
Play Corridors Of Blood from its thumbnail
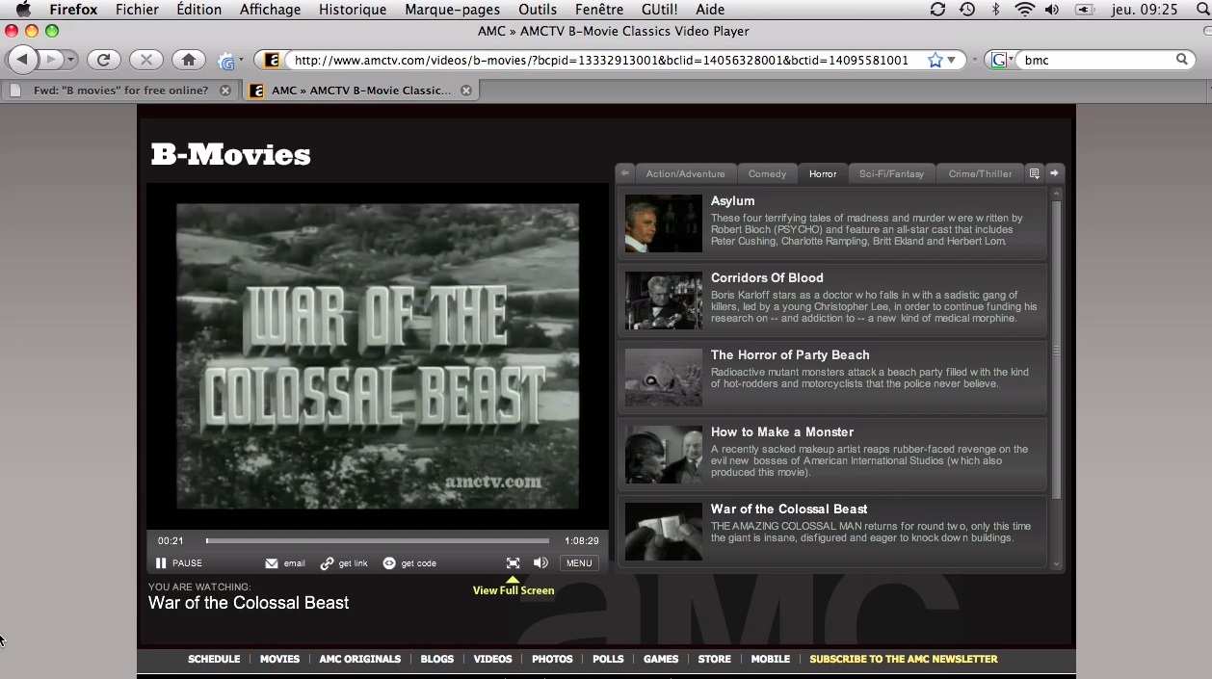tap(664, 300)
